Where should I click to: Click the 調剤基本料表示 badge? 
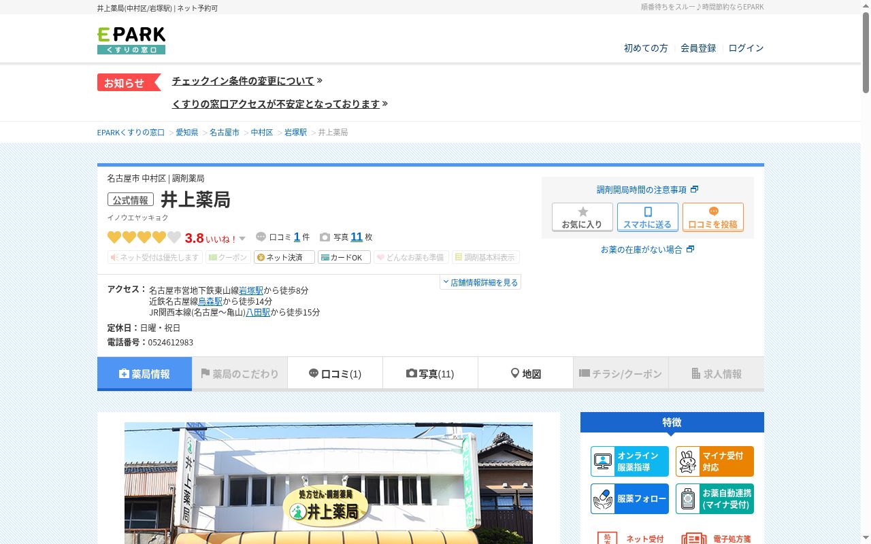(486, 257)
